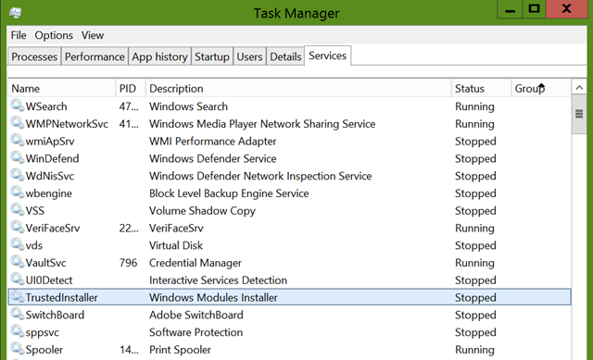Click the 'Windows Search' description

coord(188,106)
